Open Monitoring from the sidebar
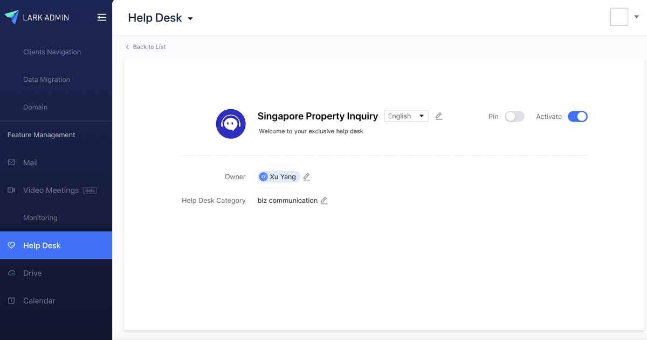 [x=40, y=217]
